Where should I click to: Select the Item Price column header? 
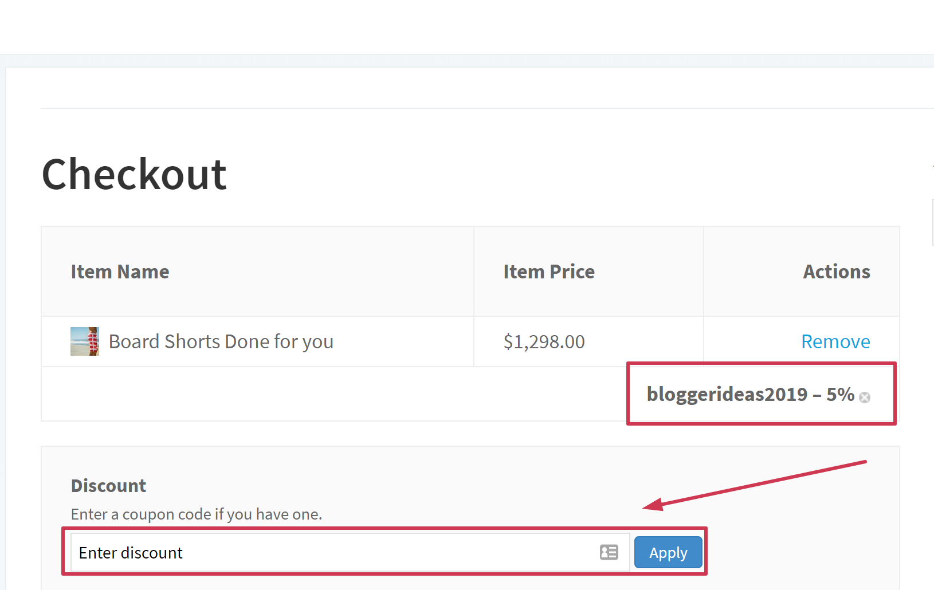tap(548, 272)
